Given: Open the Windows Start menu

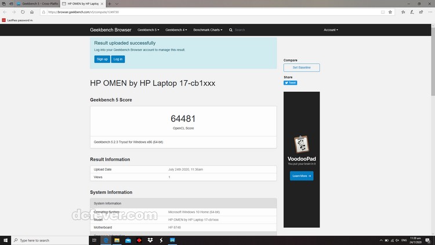Looking at the screenshot, I should click(x=6, y=240).
